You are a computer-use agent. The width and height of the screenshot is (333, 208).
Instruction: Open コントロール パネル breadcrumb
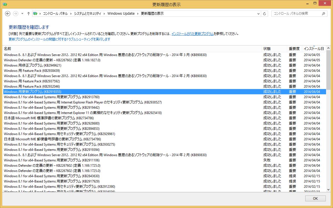(x=55, y=14)
